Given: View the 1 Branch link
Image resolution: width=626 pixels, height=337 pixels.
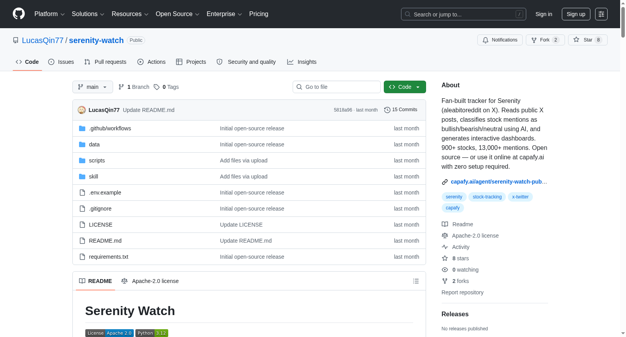Looking at the screenshot, I should tap(134, 87).
